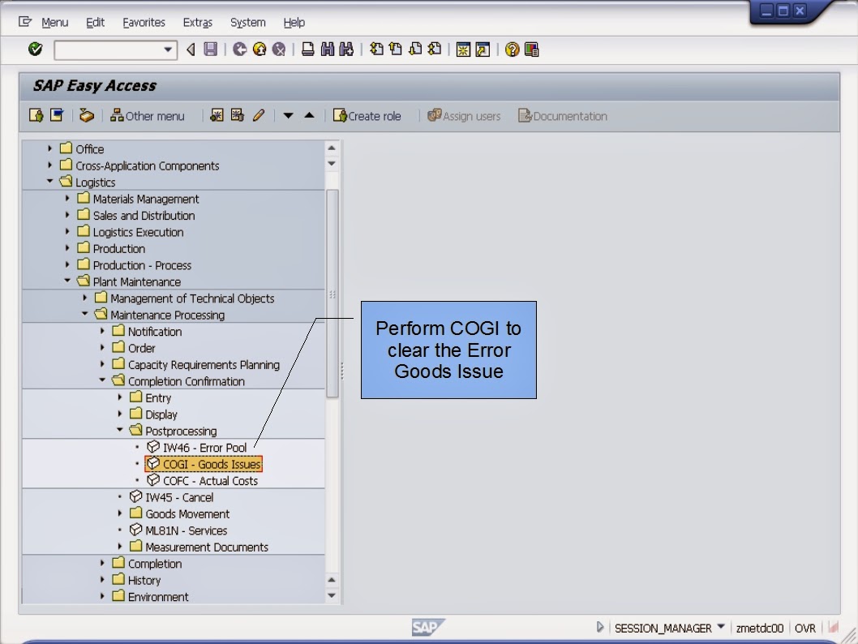Screen dimensions: 858x644
Task: Collapse the Postprocessing folder
Action: point(120,430)
